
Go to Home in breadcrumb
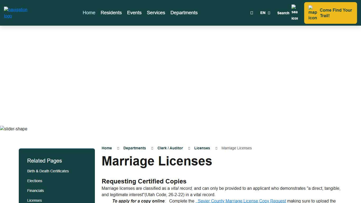point(107,148)
